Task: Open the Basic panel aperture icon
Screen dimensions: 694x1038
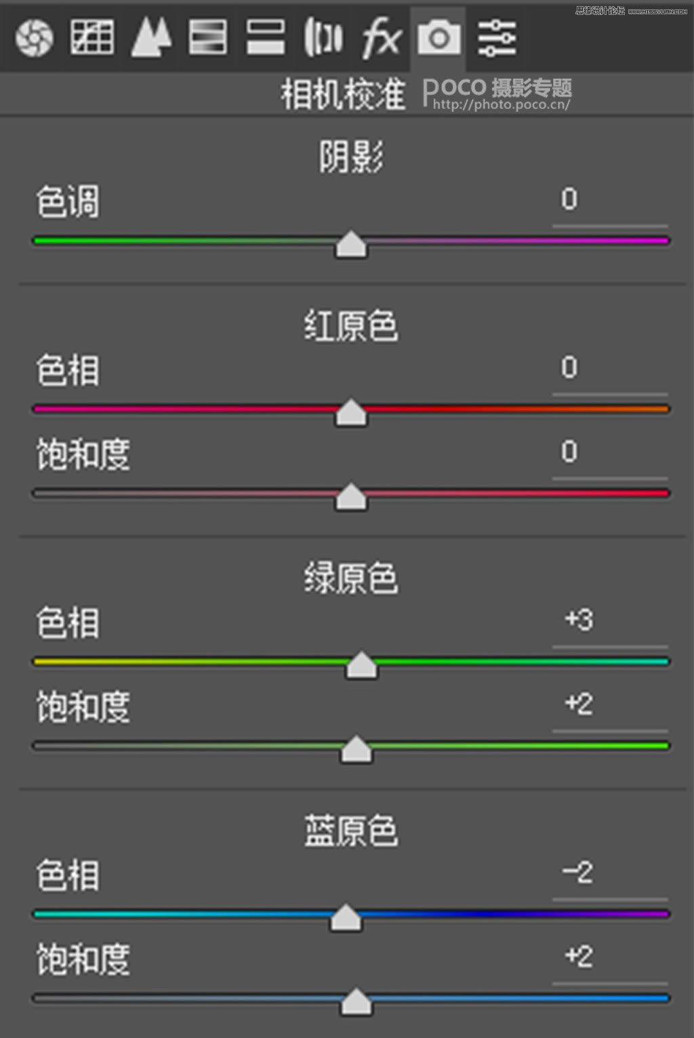Action: 34,37
